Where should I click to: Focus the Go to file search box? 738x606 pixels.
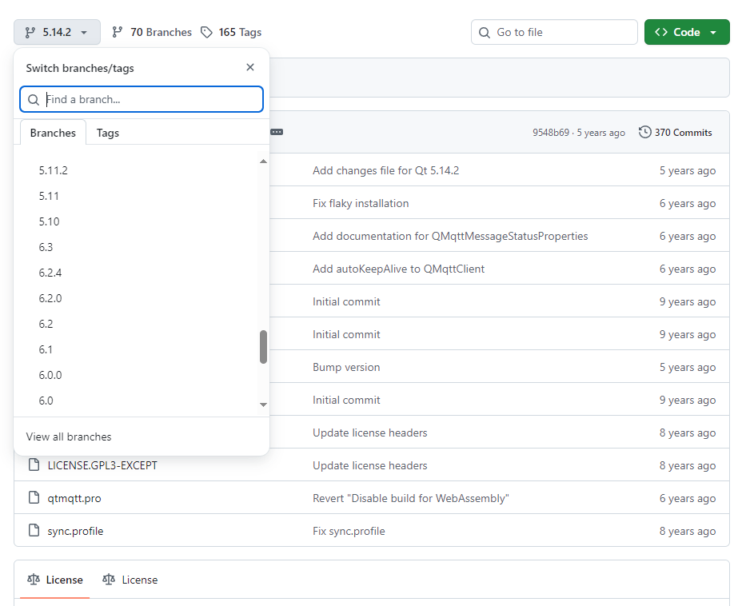pos(554,32)
